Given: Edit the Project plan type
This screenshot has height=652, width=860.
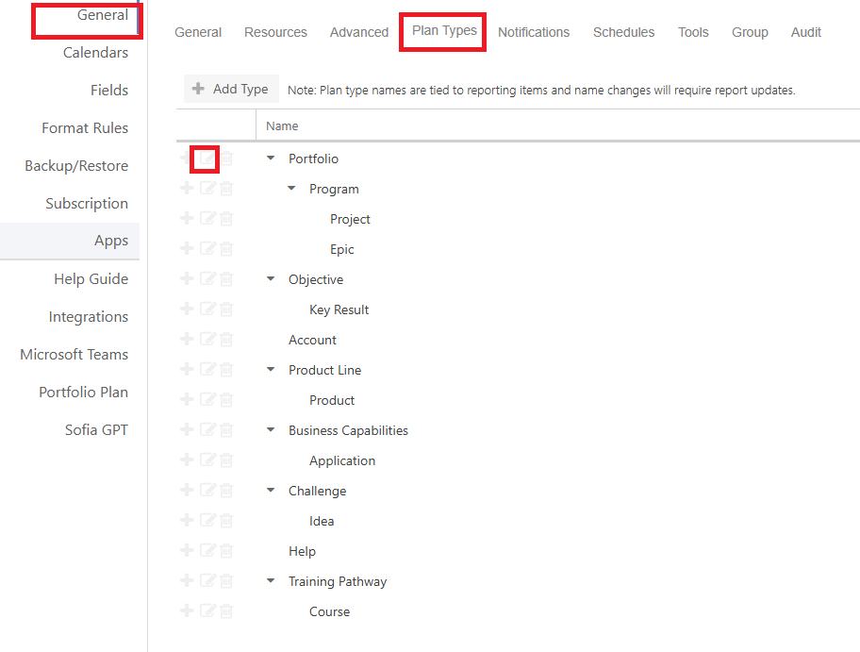Looking at the screenshot, I should coord(207,218).
